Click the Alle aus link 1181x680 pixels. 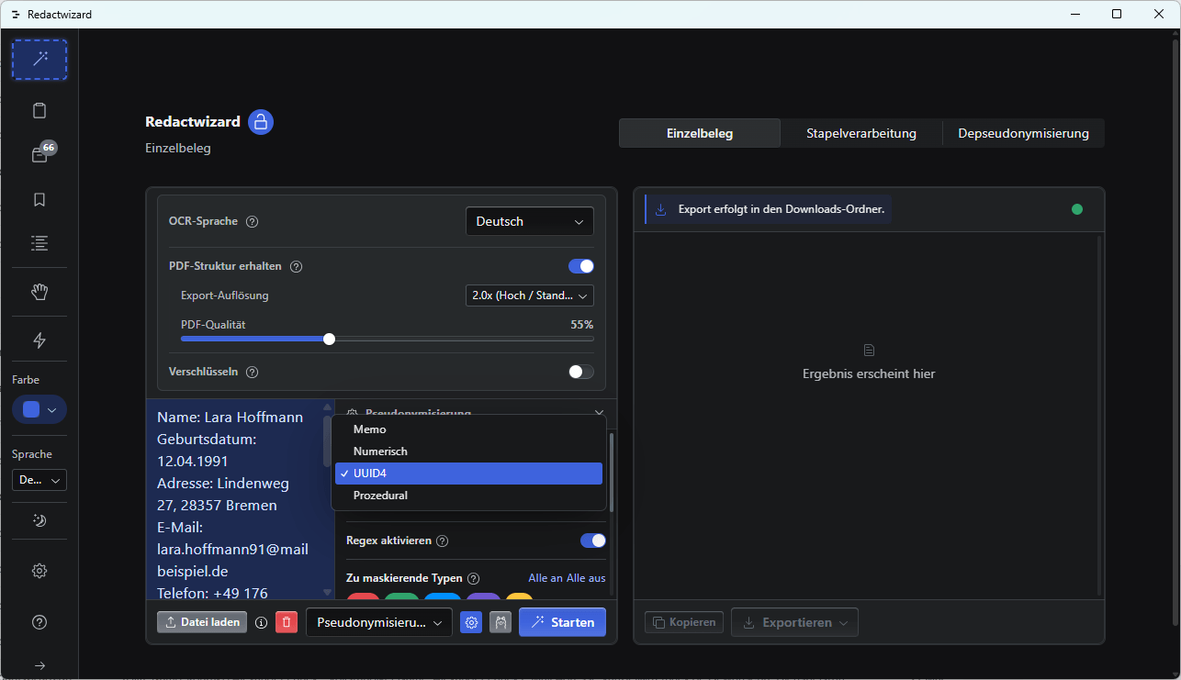tap(585, 578)
